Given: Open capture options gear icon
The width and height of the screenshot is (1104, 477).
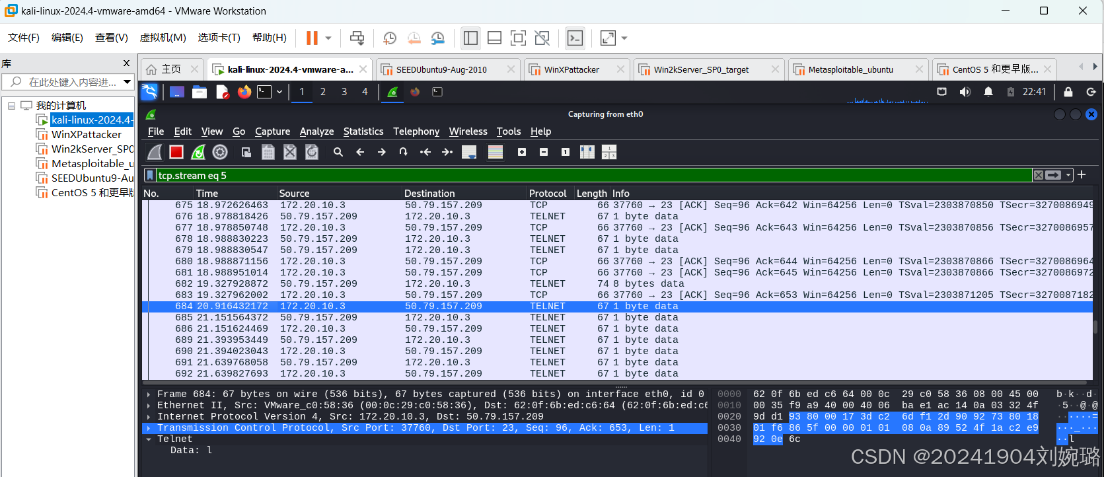Looking at the screenshot, I should click(220, 152).
